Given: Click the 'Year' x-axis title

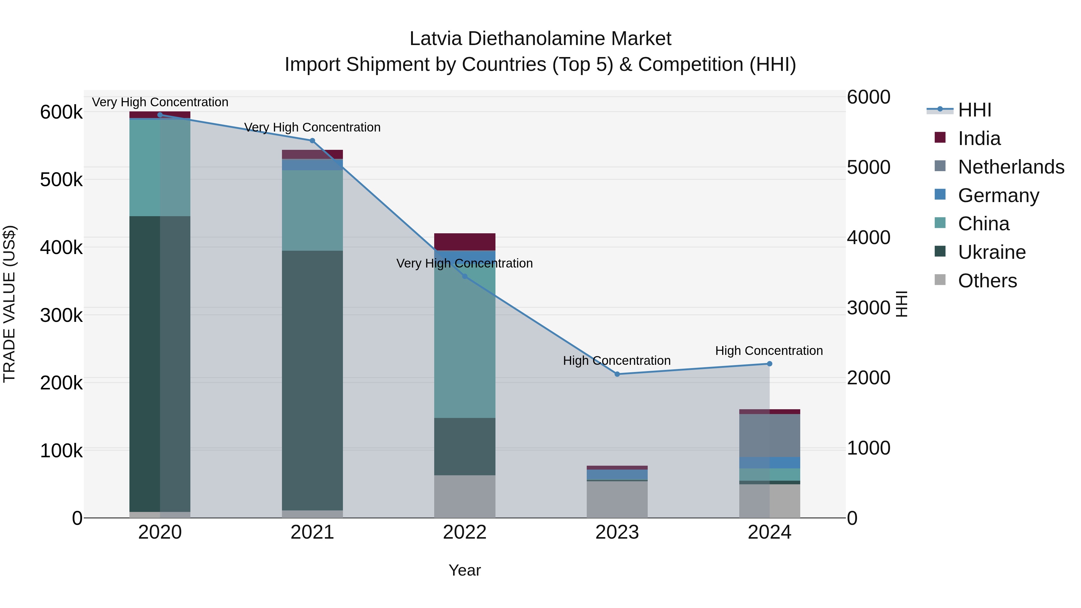Looking at the screenshot, I should (465, 571).
